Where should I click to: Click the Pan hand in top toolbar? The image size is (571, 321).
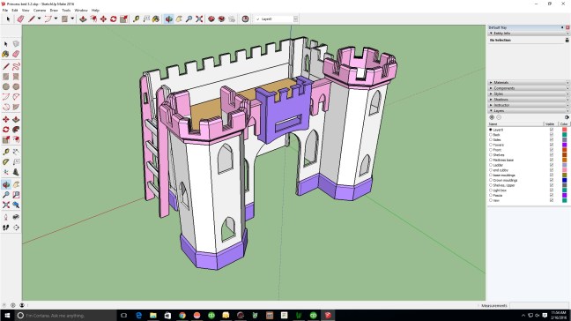(x=179, y=19)
